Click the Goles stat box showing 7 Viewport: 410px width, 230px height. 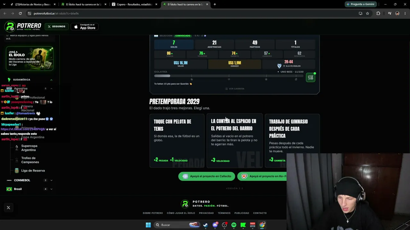point(174,44)
